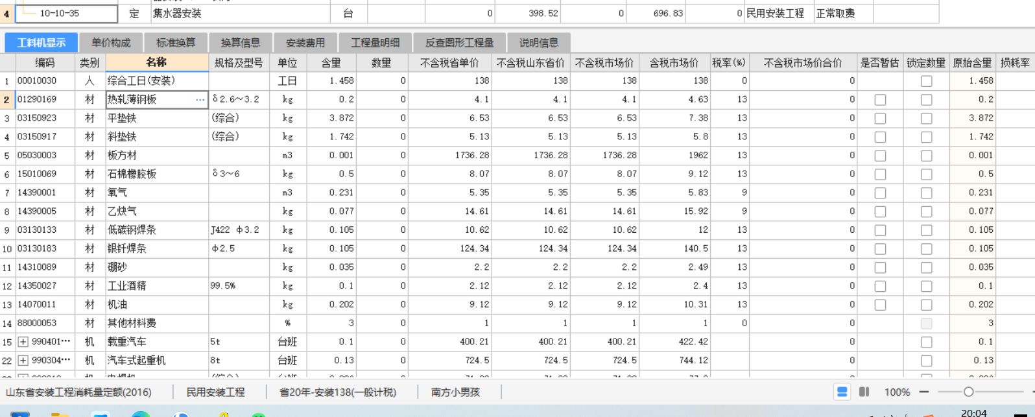Click 省20年-安装138(一般计税) status entry
Image resolution: width=1035 pixels, height=417 pixels.
tap(337, 392)
